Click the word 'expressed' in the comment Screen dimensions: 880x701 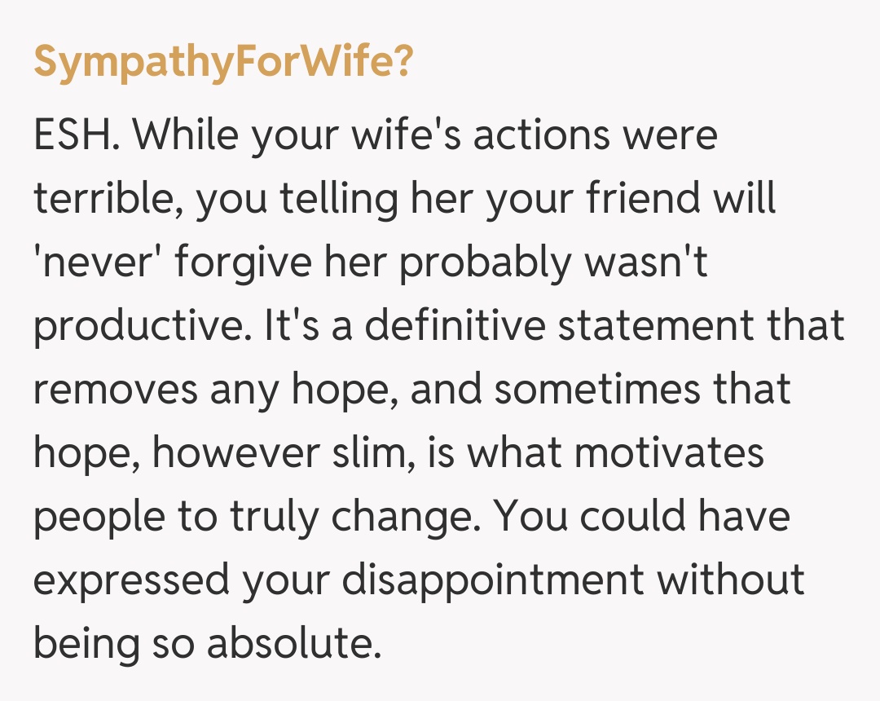[131, 582]
